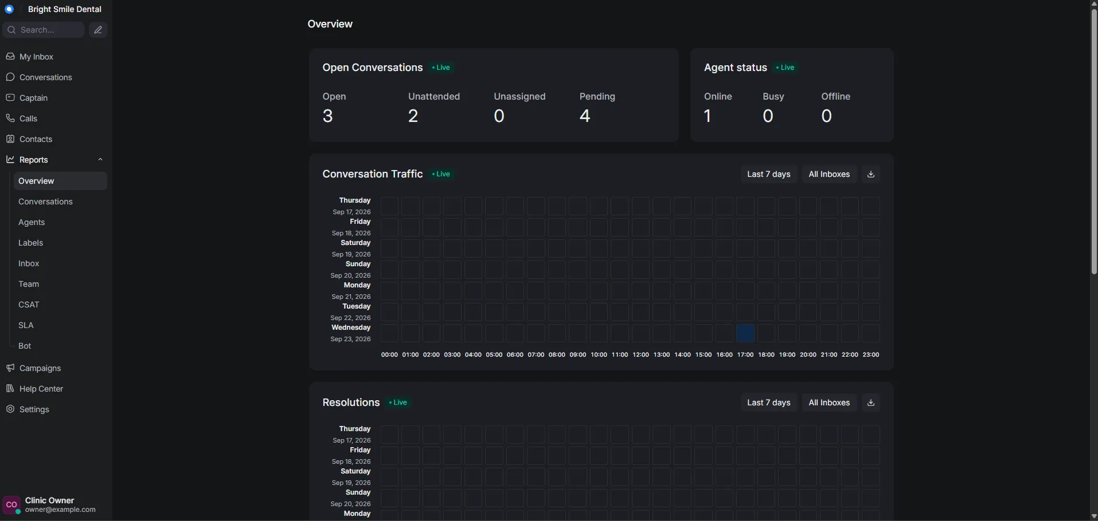Click the Online agent count 1

[708, 116]
